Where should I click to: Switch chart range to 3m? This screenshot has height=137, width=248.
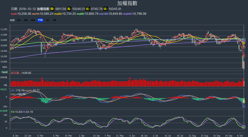(26, 20)
